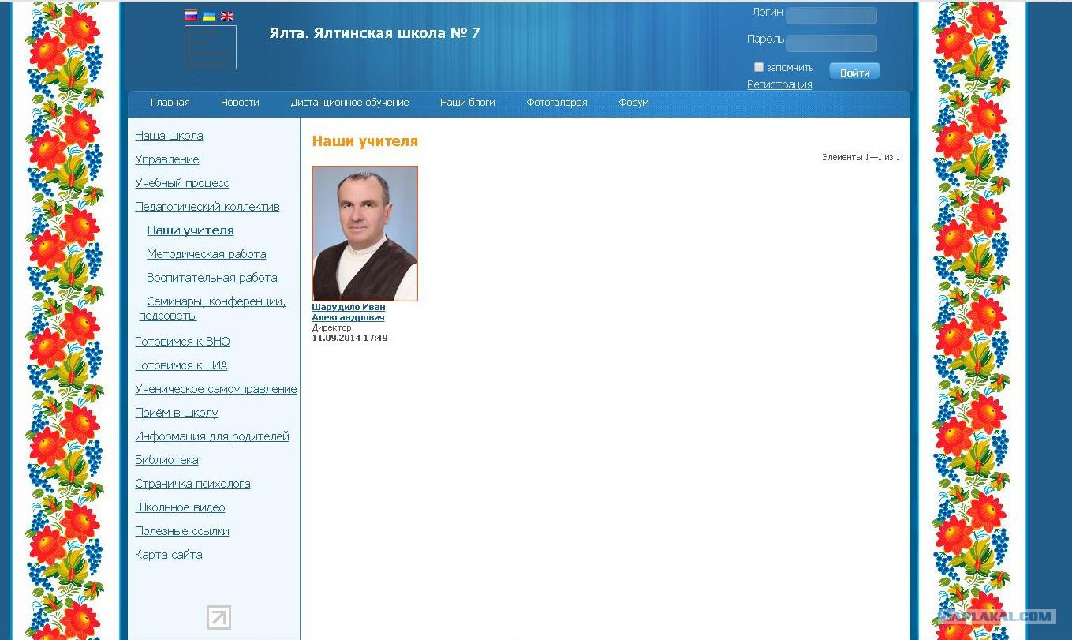Image resolution: width=1072 pixels, height=640 pixels.
Task: Open the «Страничка психолога» sidebar link
Action: tap(192, 484)
